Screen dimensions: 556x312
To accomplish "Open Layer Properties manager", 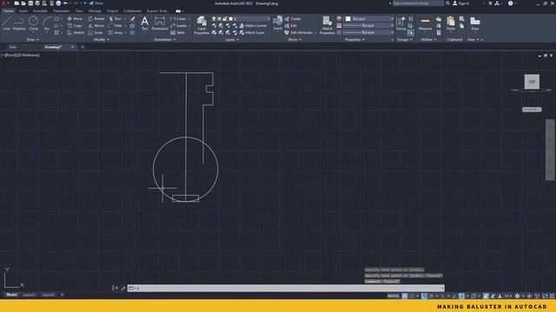I will pos(202,25).
